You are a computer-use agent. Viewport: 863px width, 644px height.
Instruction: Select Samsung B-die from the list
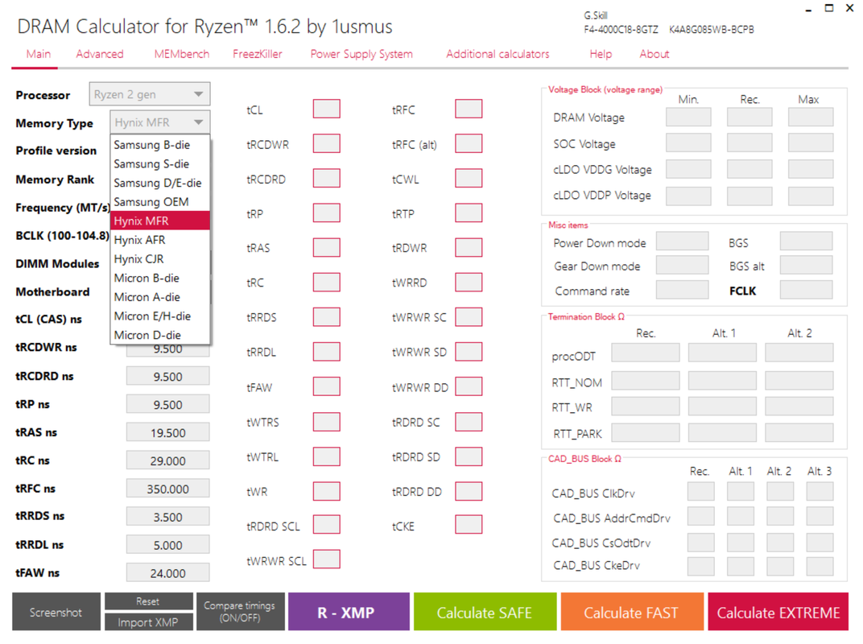[x=160, y=145]
